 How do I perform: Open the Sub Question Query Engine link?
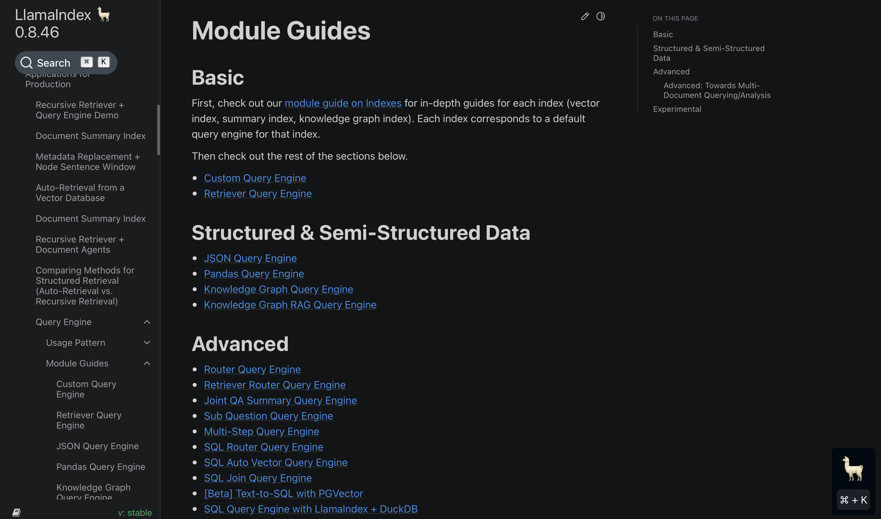point(268,416)
